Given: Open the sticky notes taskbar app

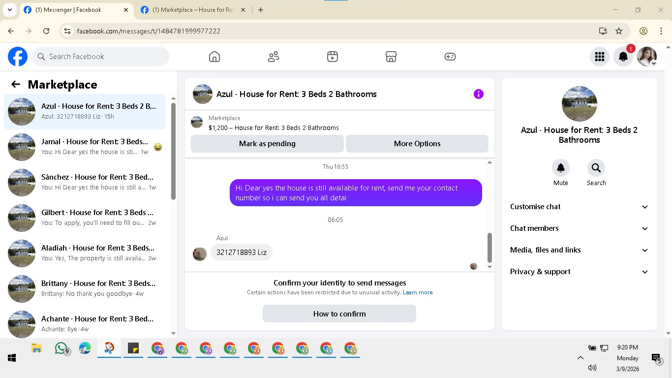Looking at the screenshot, I should click(x=133, y=348).
